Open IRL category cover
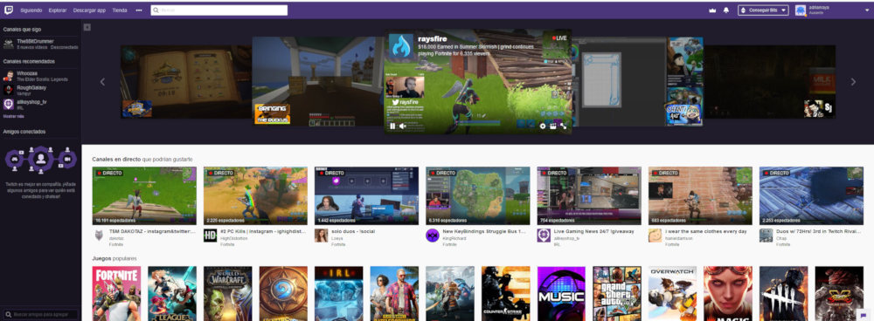Screen dimensions: 874x321 [339, 294]
